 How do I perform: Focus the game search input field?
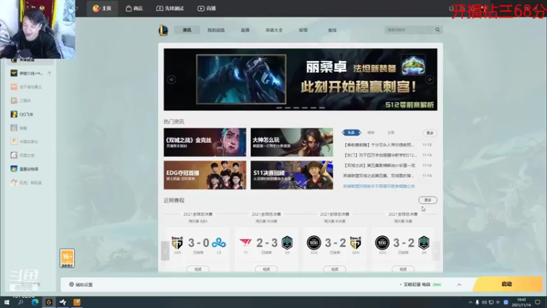(x=410, y=29)
